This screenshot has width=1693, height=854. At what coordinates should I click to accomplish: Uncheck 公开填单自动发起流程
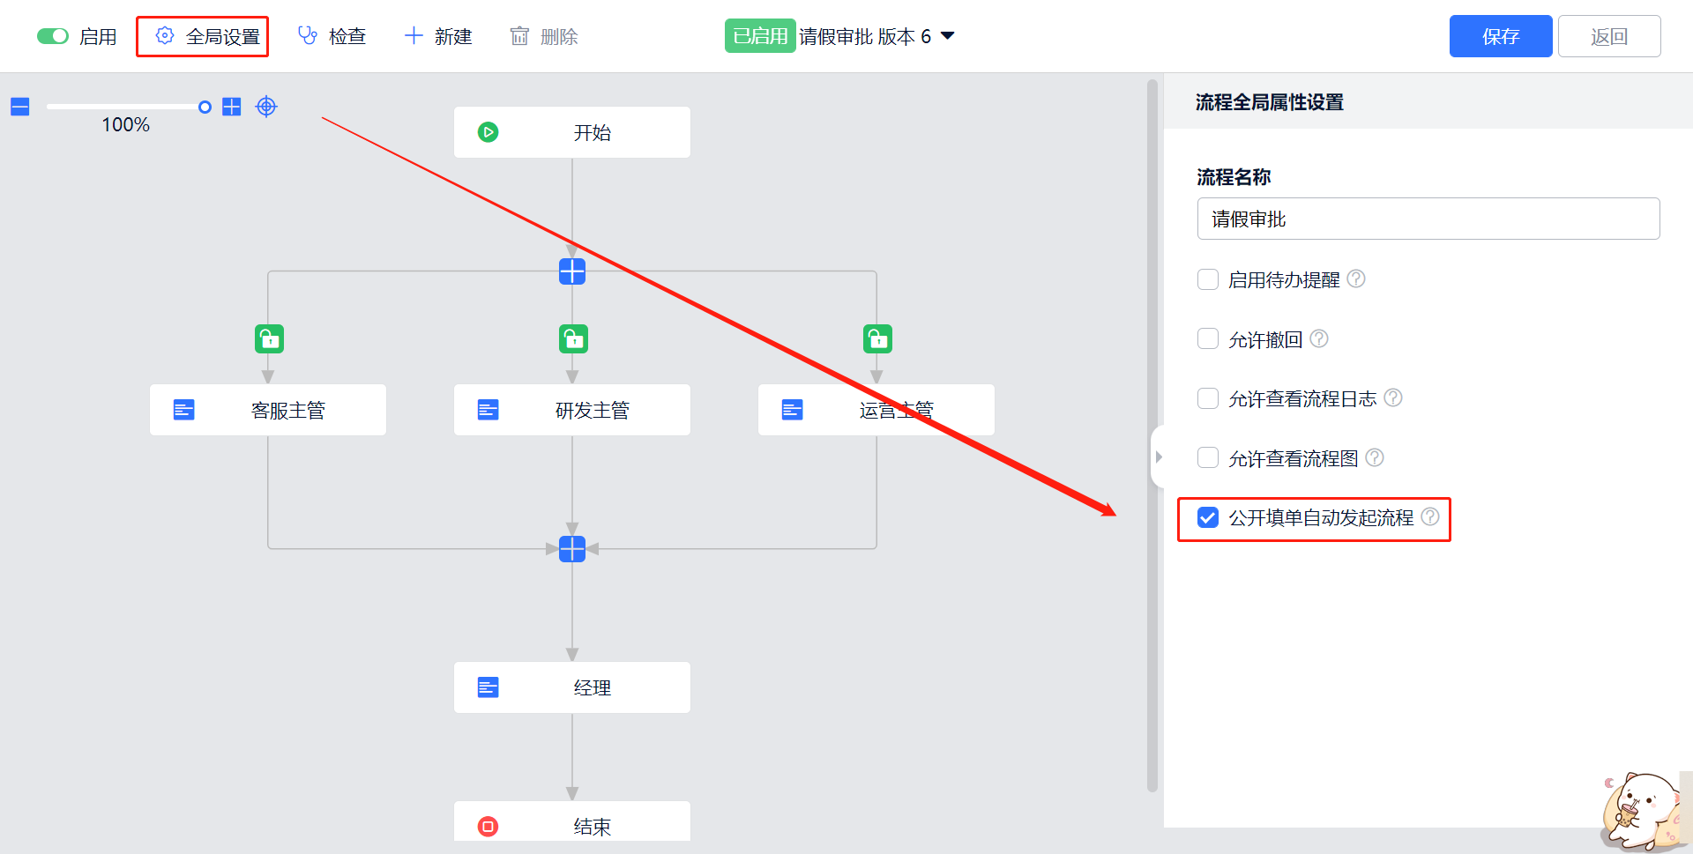coord(1208,517)
